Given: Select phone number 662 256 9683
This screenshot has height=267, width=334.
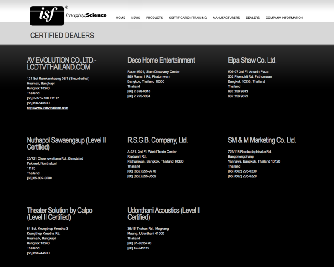Looking at the screenshot, I should click(238, 91).
